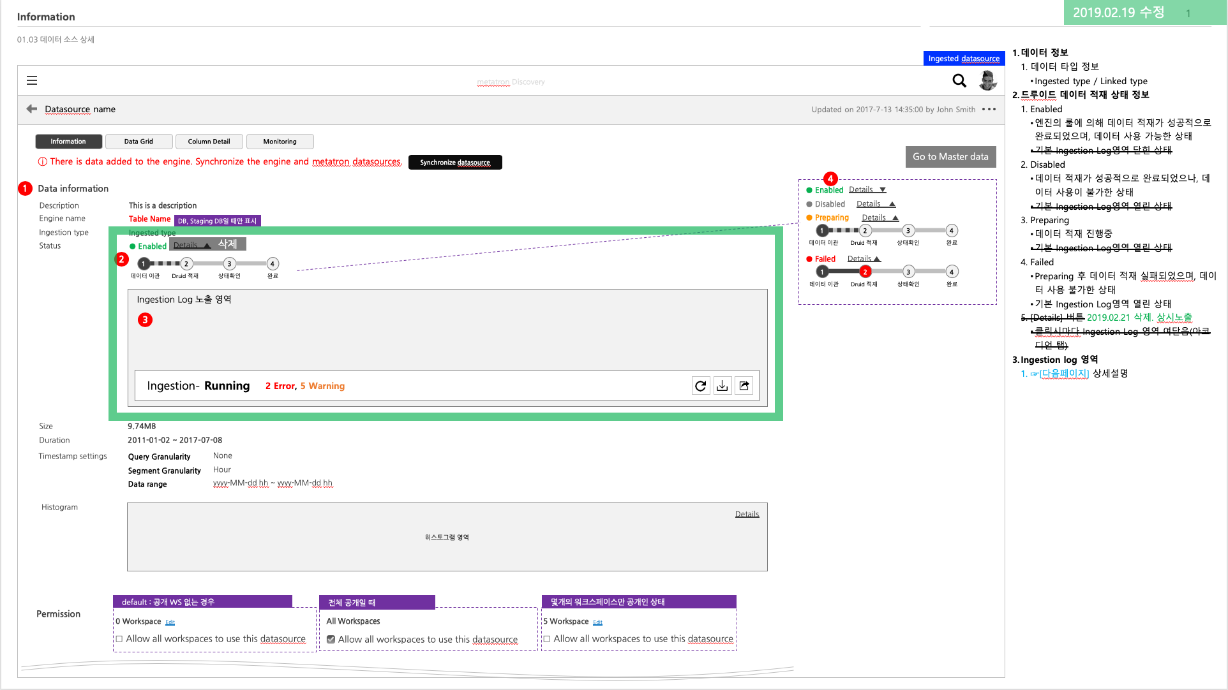
Task: Go back using the left arrow icon
Action: coord(31,108)
